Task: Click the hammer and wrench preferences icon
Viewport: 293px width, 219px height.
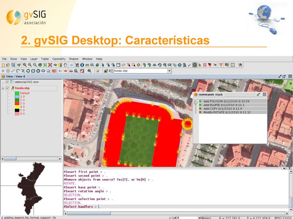Action: [x=240, y=65]
